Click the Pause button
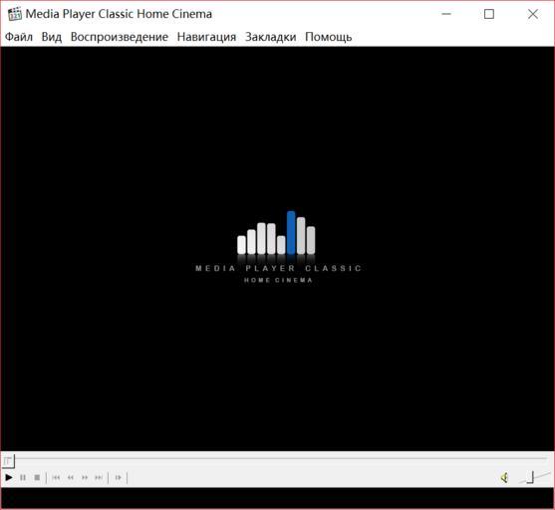Viewport: 555px width, 510px height. [x=23, y=478]
